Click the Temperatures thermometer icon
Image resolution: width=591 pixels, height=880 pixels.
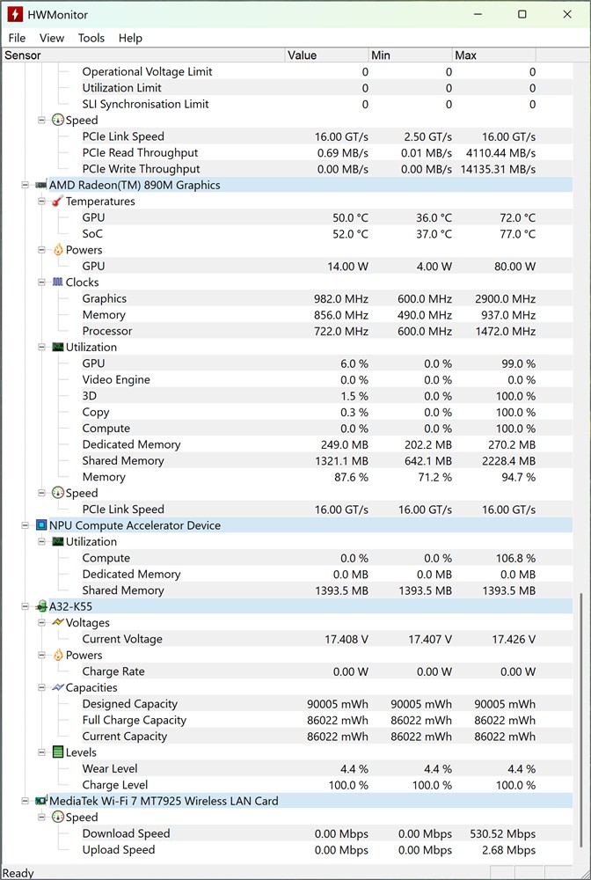[x=58, y=202]
